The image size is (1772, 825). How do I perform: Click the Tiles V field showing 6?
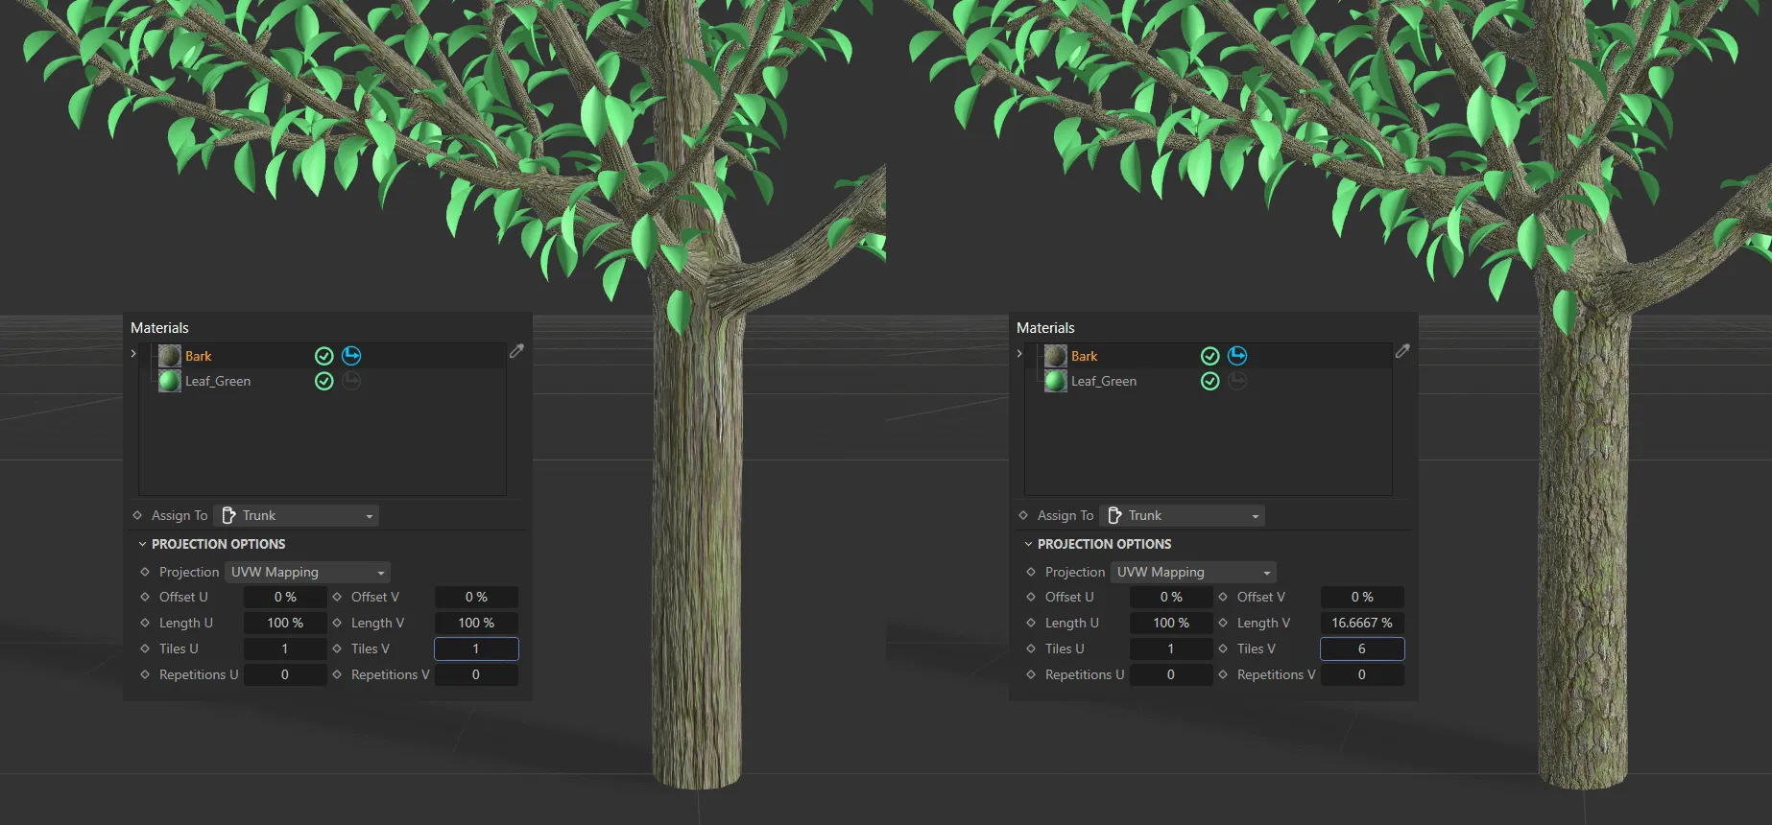[x=1362, y=648]
